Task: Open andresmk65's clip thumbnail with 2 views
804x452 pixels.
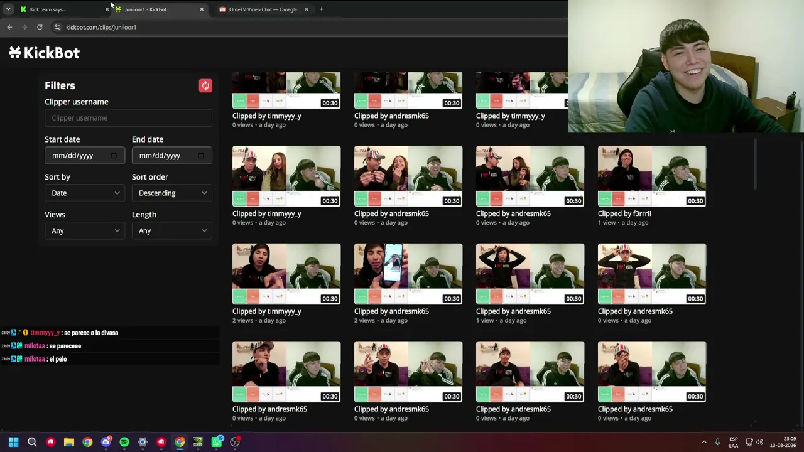Action: [x=408, y=274]
